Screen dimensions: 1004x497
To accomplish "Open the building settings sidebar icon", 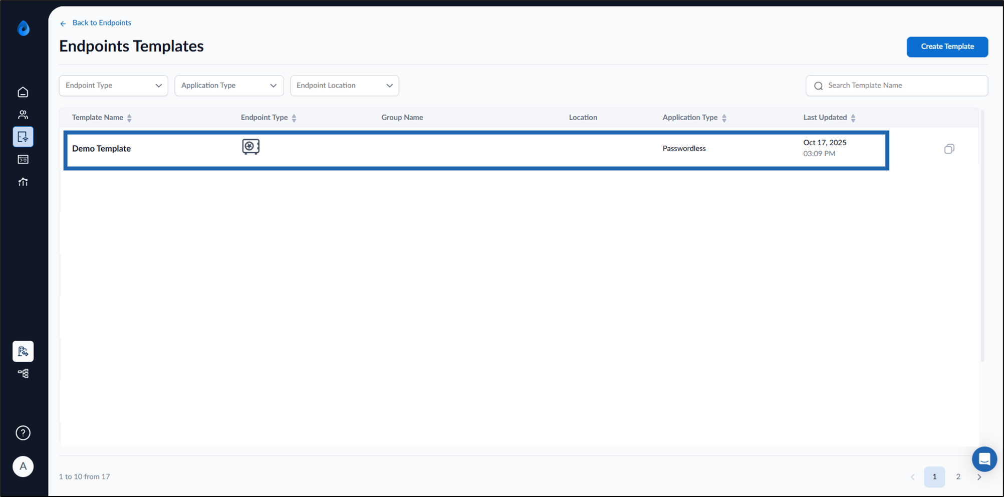I will (x=23, y=351).
